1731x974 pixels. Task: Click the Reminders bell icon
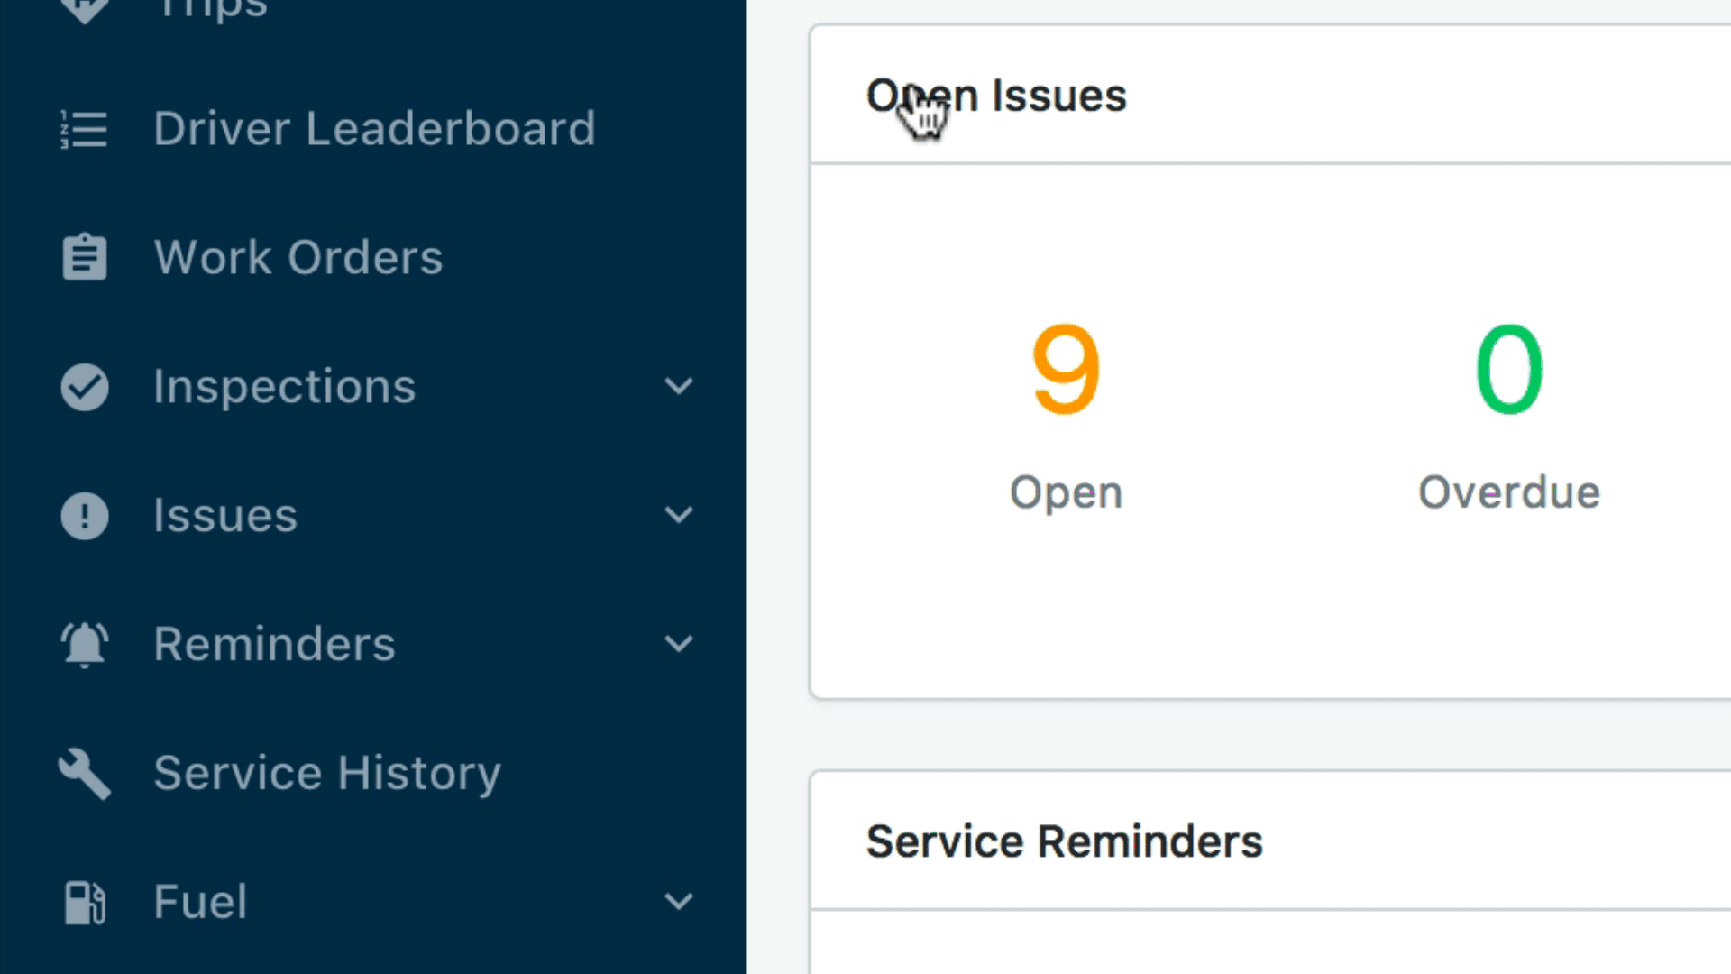83,642
